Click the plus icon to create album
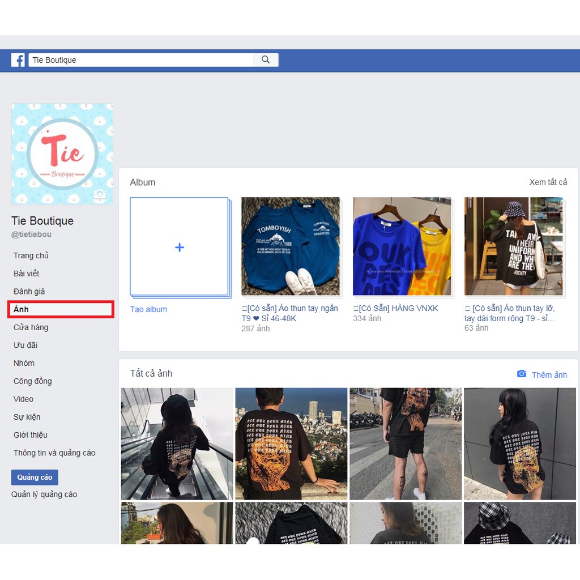The width and height of the screenshot is (580, 580). click(180, 248)
